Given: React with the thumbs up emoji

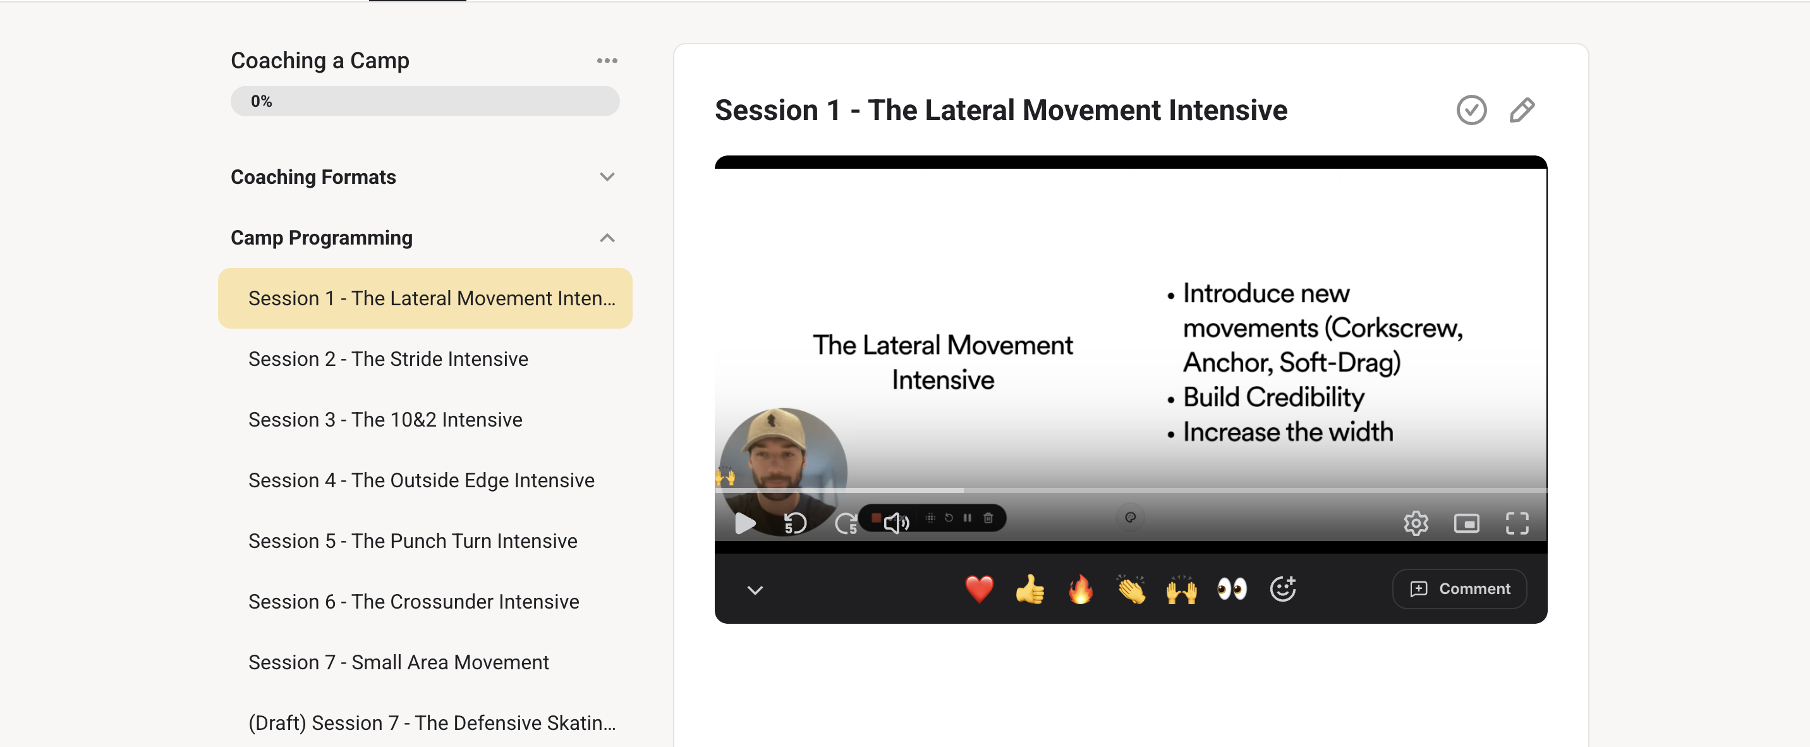Looking at the screenshot, I should [1030, 589].
